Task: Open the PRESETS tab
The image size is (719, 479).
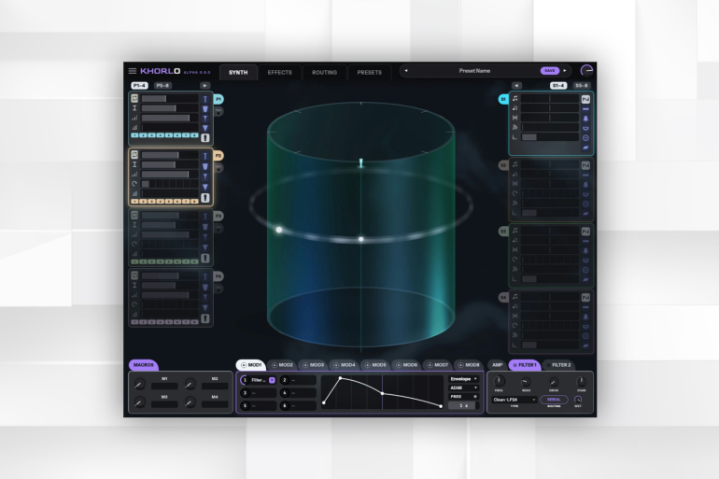Action: pyautogui.click(x=369, y=73)
